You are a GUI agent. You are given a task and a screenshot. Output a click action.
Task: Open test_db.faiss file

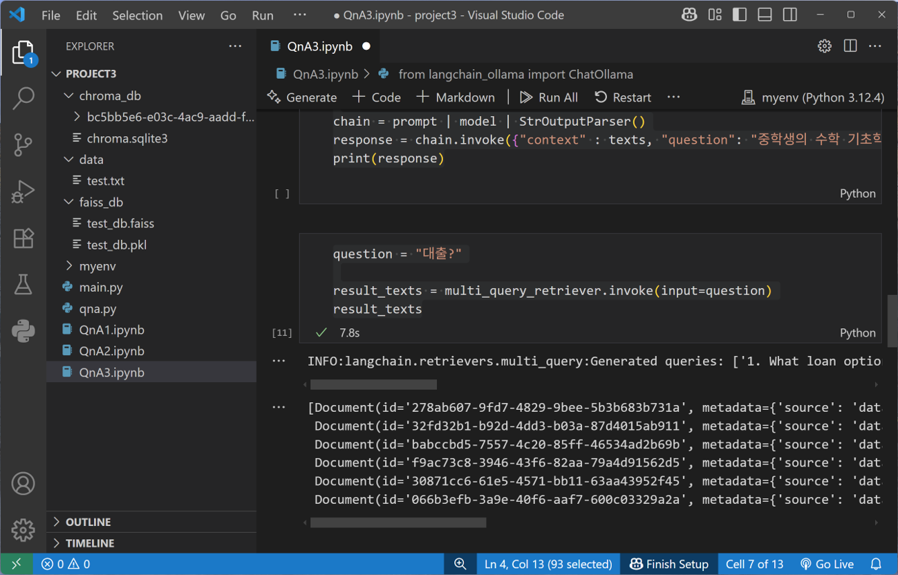(x=152, y=223)
